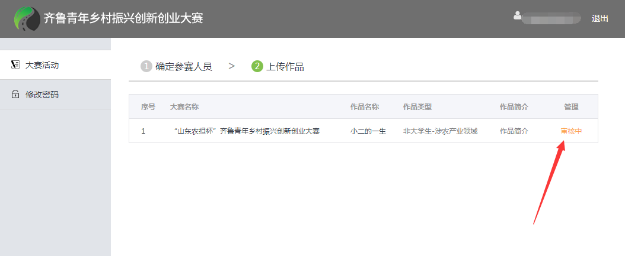Click the 非大学生-涉农产业领域 type cell
The image size is (625, 256).
[440, 131]
